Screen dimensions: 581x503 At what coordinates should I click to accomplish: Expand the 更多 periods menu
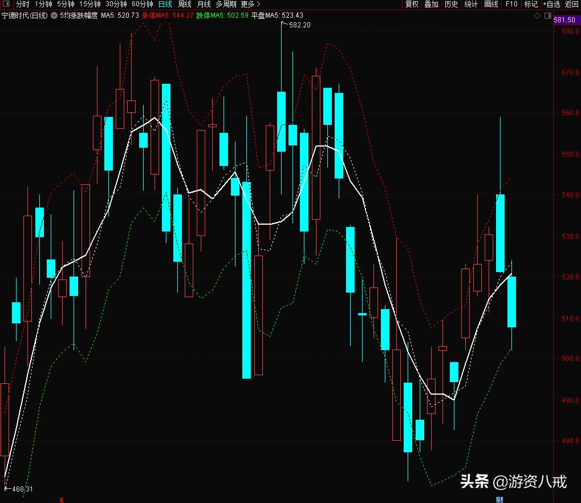[250, 4]
